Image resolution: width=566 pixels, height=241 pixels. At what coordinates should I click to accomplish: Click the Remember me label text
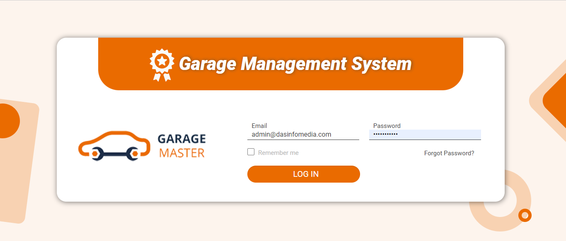point(278,153)
